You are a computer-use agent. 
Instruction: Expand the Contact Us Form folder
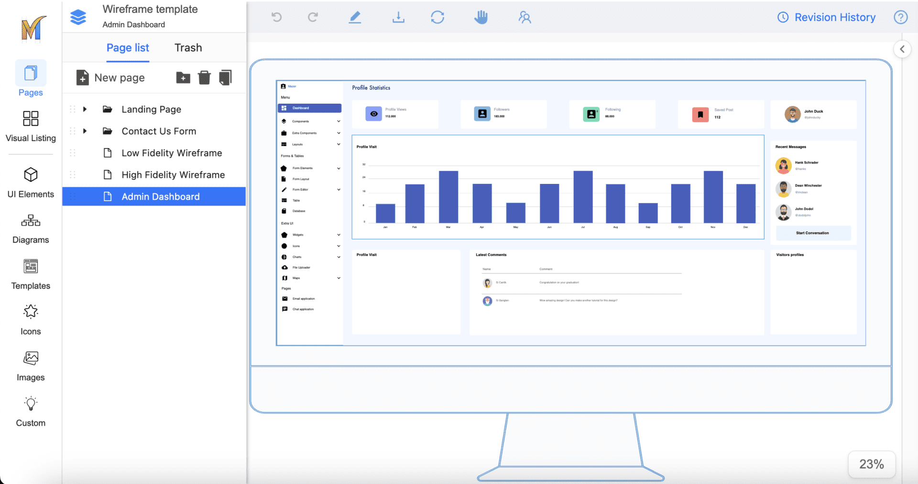tap(85, 131)
